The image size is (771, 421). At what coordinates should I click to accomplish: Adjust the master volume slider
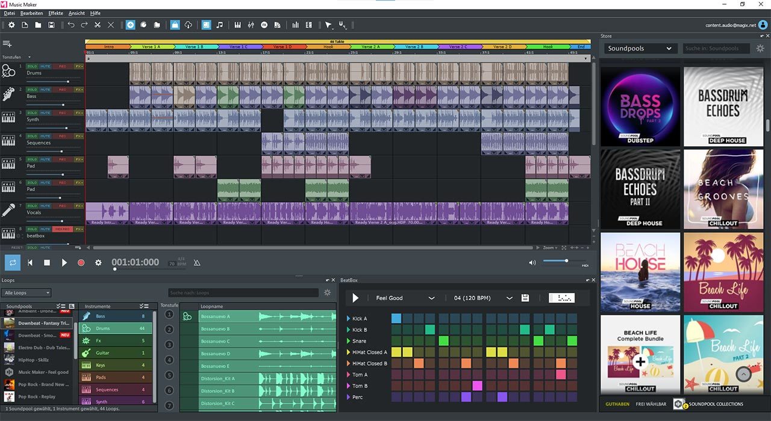(x=566, y=261)
